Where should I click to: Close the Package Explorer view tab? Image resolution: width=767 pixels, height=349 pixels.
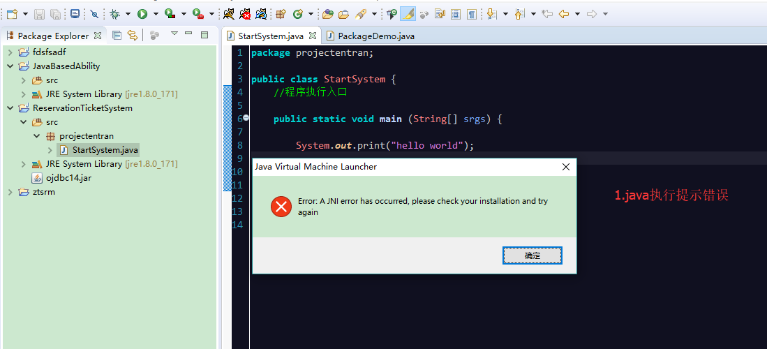[x=97, y=35]
